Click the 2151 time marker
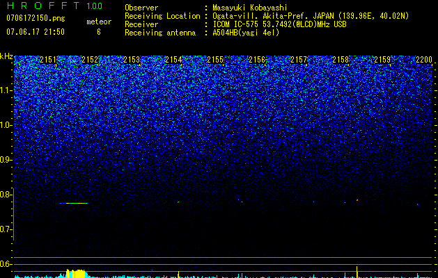Viewport: 438px width, 278px height. point(48,60)
